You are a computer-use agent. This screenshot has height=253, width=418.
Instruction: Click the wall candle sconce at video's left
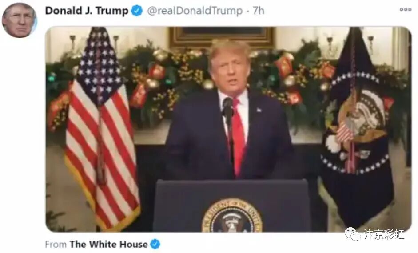click(x=73, y=43)
